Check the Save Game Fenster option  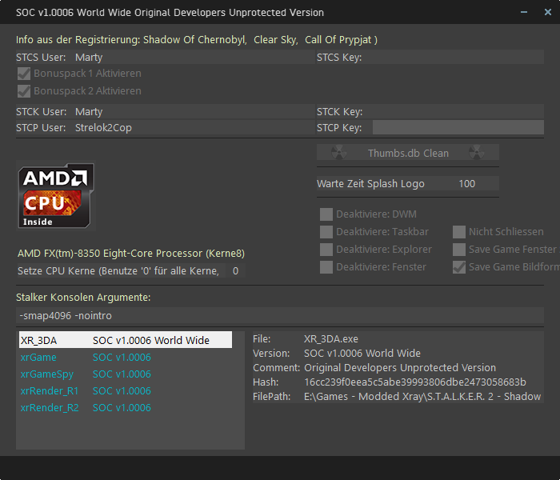click(x=459, y=250)
